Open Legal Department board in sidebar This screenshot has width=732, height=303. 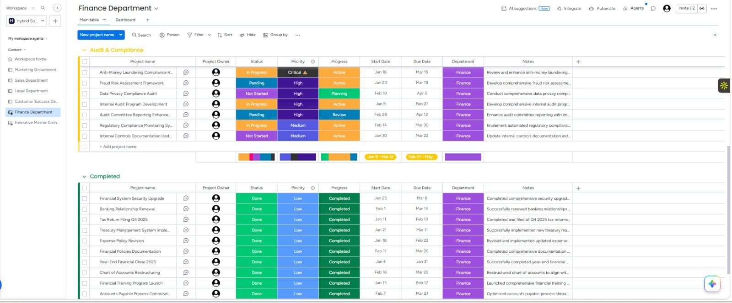click(31, 91)
